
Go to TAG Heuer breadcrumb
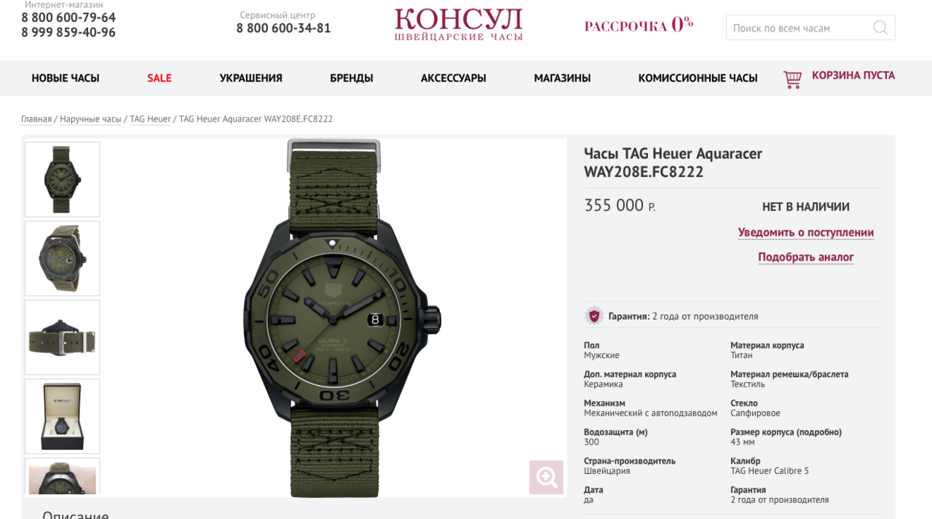pyautogui.click(x=150, y=119)
